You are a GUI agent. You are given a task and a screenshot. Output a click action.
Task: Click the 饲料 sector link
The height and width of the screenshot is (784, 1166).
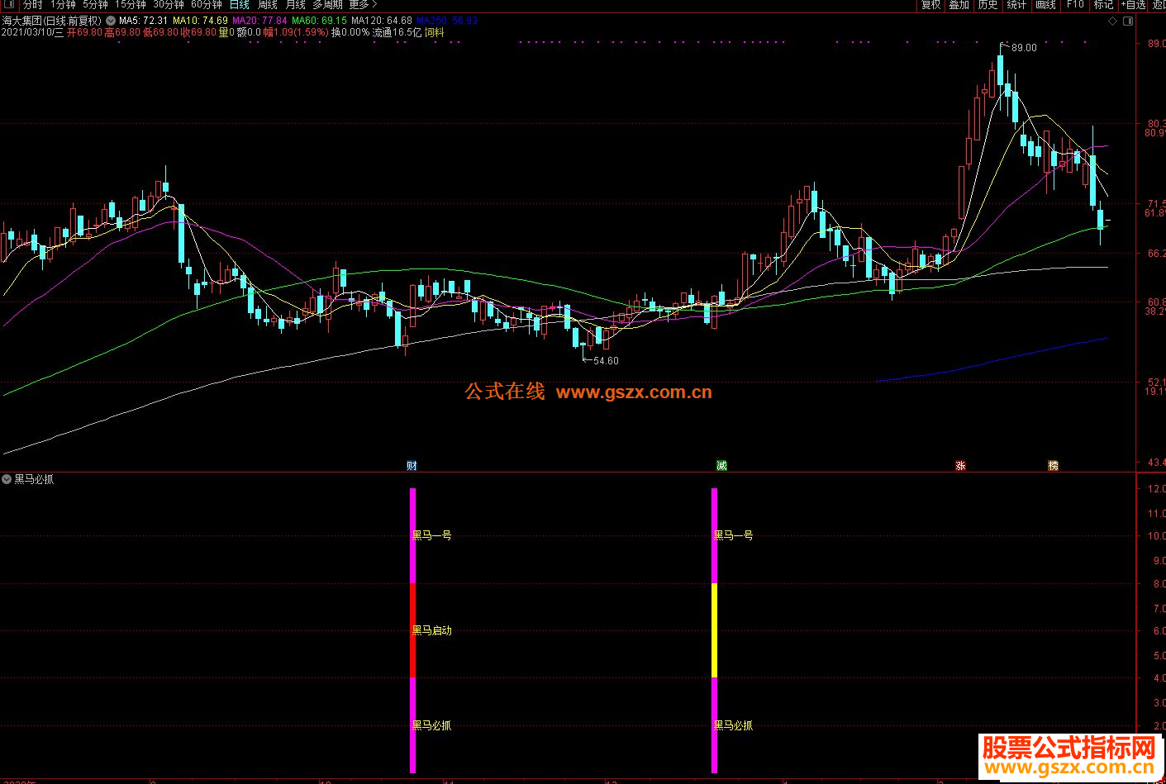click(435, 32)
